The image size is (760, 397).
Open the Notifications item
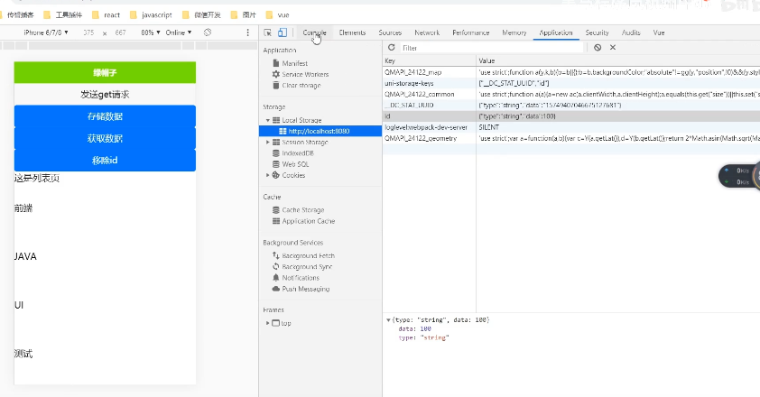tap(296, 278)
